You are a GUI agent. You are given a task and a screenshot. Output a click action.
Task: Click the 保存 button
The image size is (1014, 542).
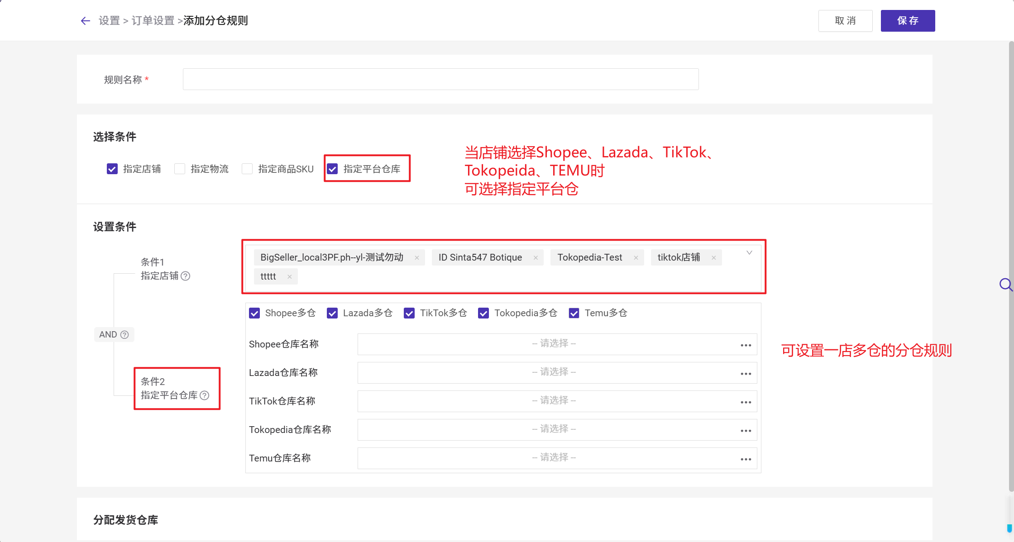(907, 21)
